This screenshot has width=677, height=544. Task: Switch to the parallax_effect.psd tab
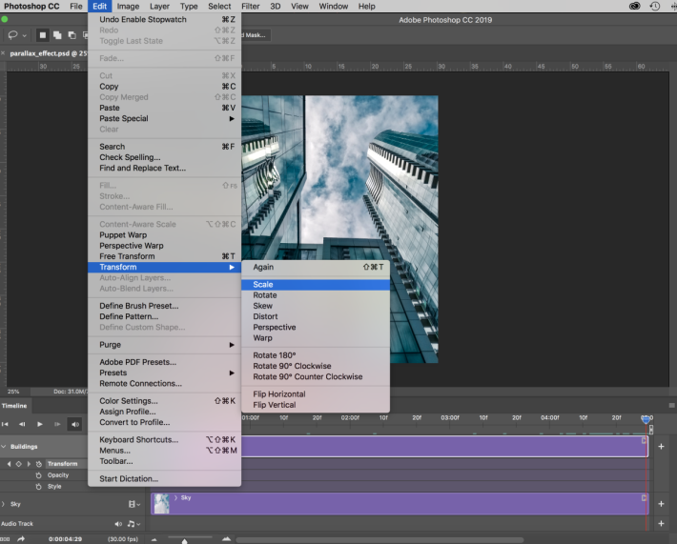pyautogui.click(x=48, y=53)
